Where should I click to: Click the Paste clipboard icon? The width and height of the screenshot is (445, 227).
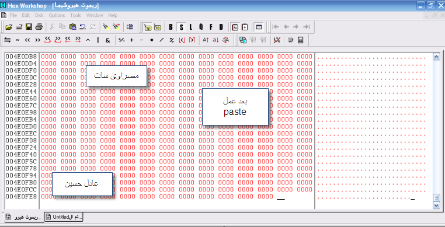point(72,27)
